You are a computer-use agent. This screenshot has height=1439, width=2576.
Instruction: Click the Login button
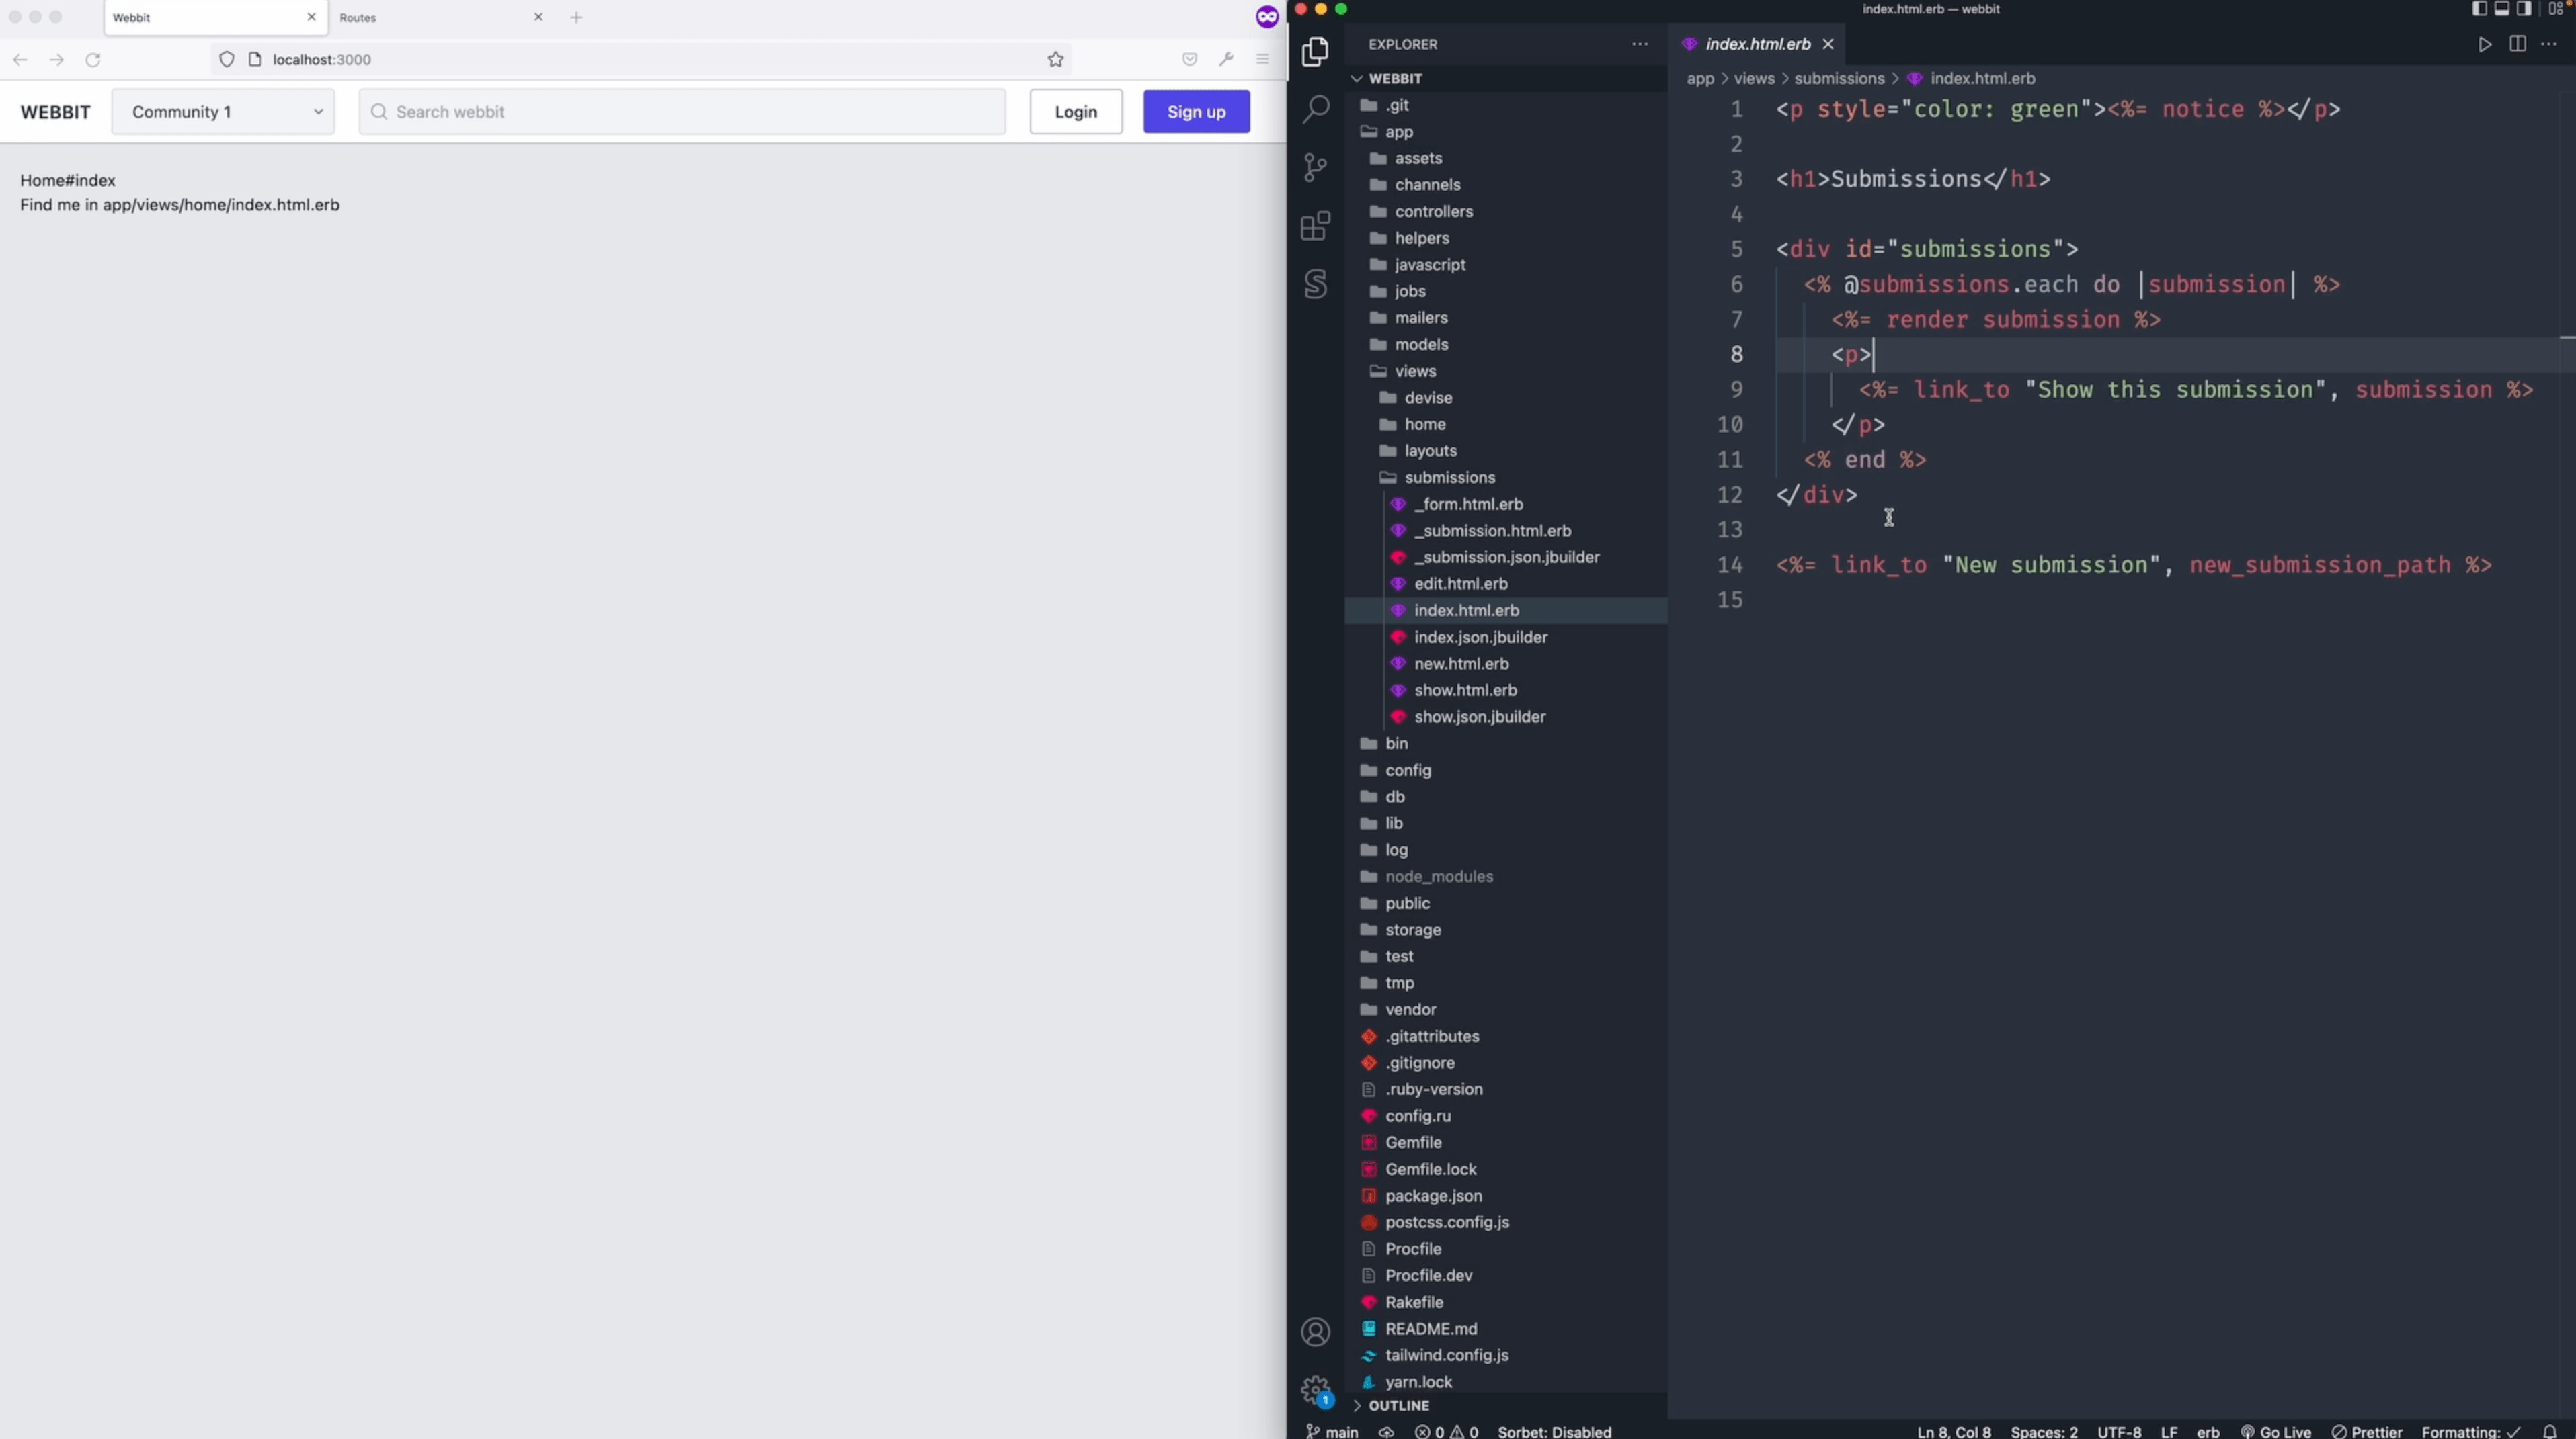pos(1076,112)
